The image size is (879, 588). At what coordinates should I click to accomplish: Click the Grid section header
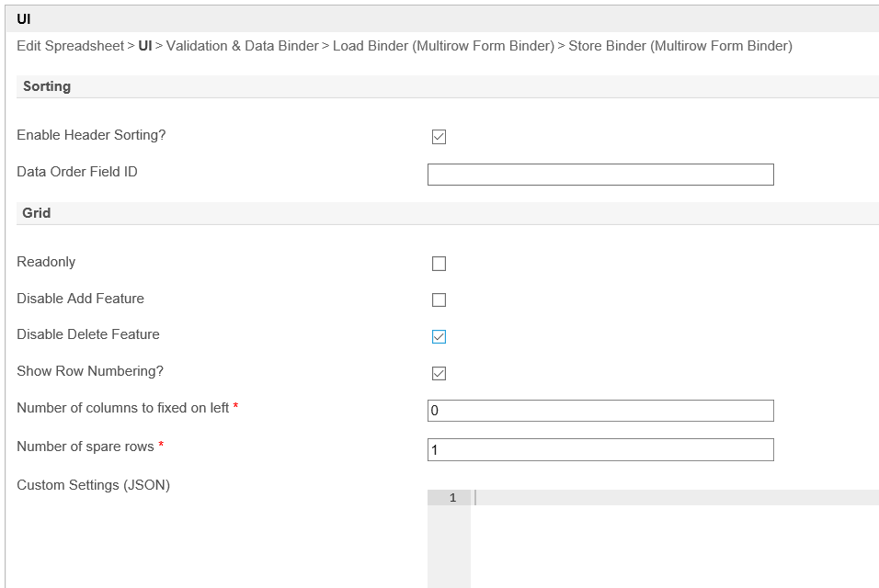tap(37, 213)
